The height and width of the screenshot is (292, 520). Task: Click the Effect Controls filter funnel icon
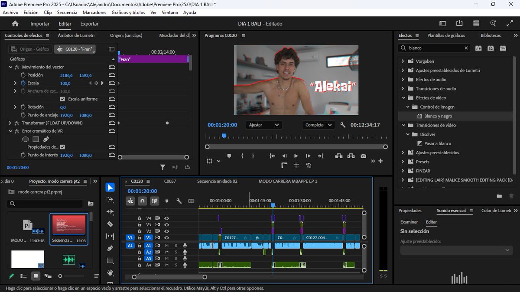click(162, 167)
